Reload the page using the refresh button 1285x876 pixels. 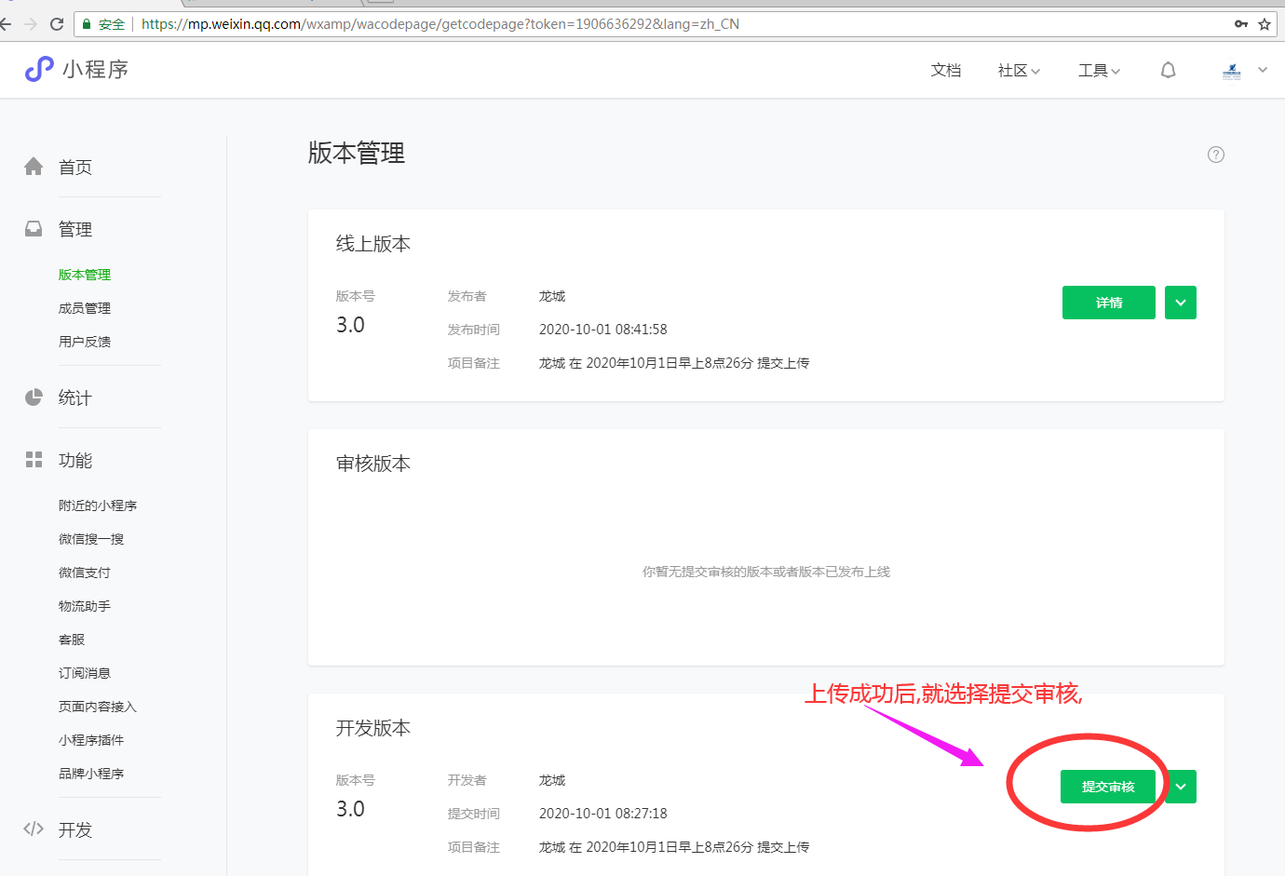coord(57,24)
